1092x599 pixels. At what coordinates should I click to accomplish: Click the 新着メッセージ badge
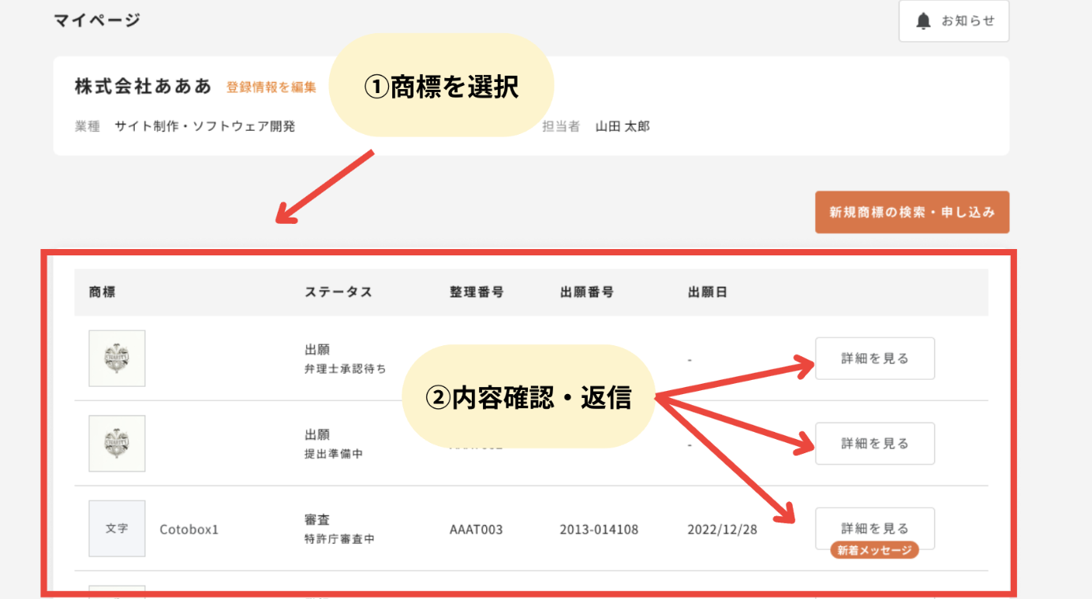click(874, 551)
